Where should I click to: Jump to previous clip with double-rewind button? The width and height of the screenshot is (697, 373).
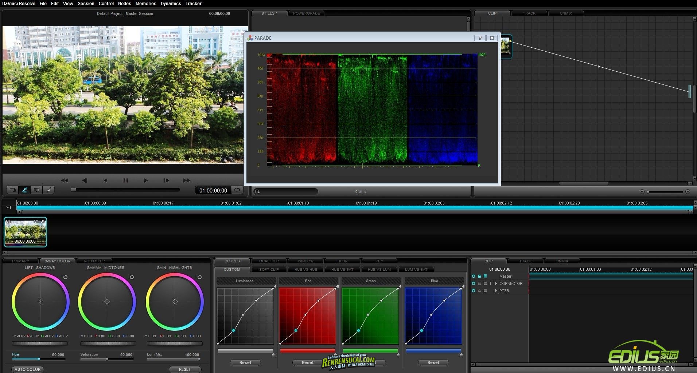click(x=65, y=180)
